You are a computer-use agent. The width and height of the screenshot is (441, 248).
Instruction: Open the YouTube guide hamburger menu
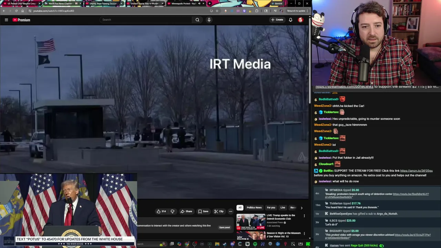[x=6, y=20]
